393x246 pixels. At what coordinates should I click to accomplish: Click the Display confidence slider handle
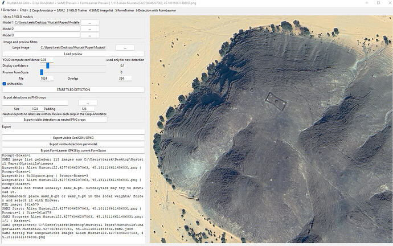[x=48, y=65]
